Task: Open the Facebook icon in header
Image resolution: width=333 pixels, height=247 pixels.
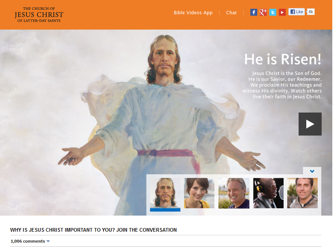Action: tap(254, 12)
